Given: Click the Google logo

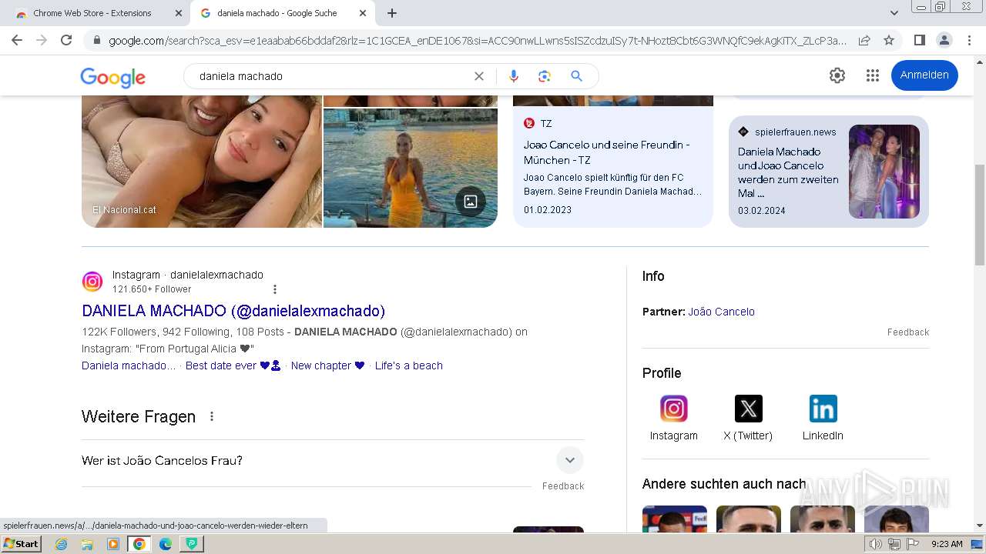Looking at the screenshot, I should 113,77.
